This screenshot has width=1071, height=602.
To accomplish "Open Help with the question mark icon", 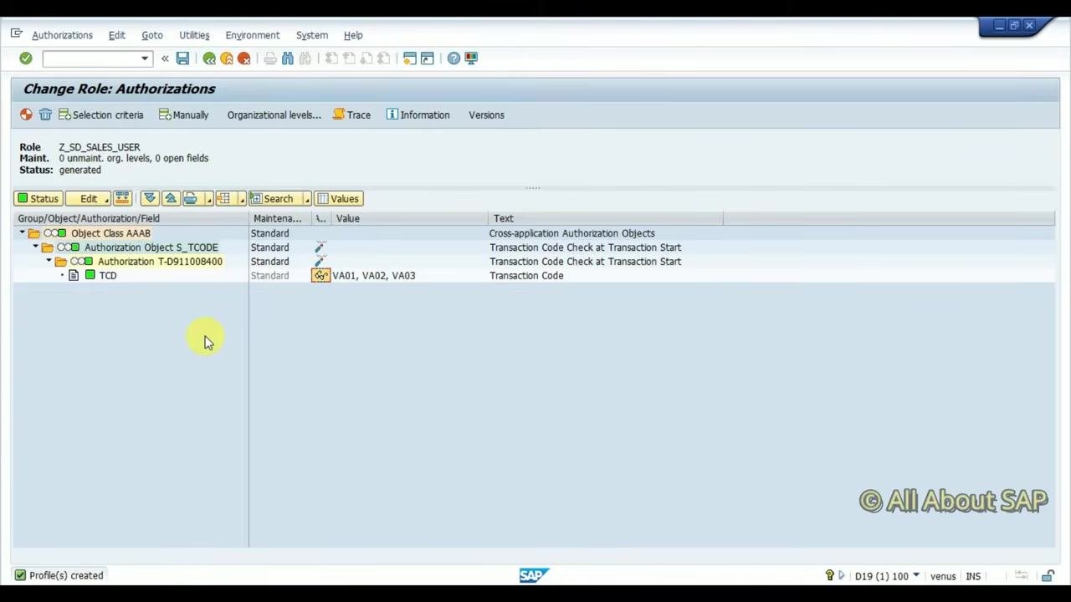I will tap(454, 59).
